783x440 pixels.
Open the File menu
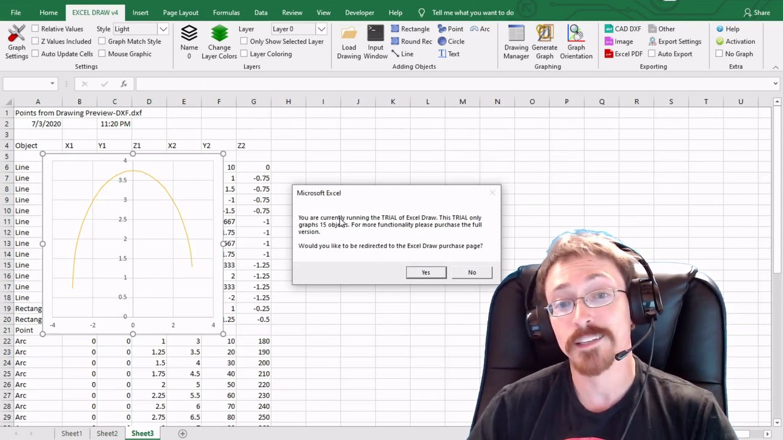pos(15,12)
